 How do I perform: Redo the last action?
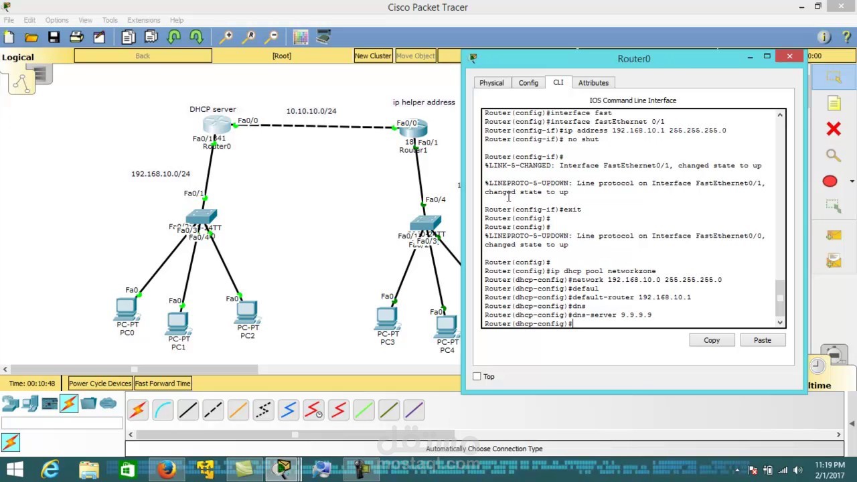coord(196,37)
